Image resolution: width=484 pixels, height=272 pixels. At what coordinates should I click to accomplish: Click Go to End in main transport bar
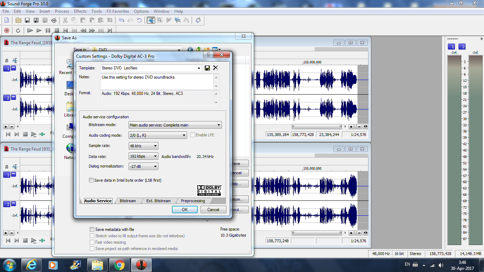tap(110, 30)
